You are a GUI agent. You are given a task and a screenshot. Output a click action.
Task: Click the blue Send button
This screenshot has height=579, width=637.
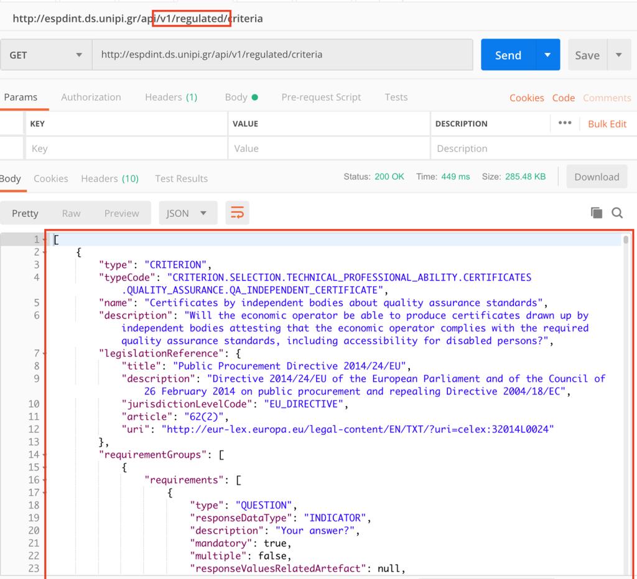pos(508,55)
